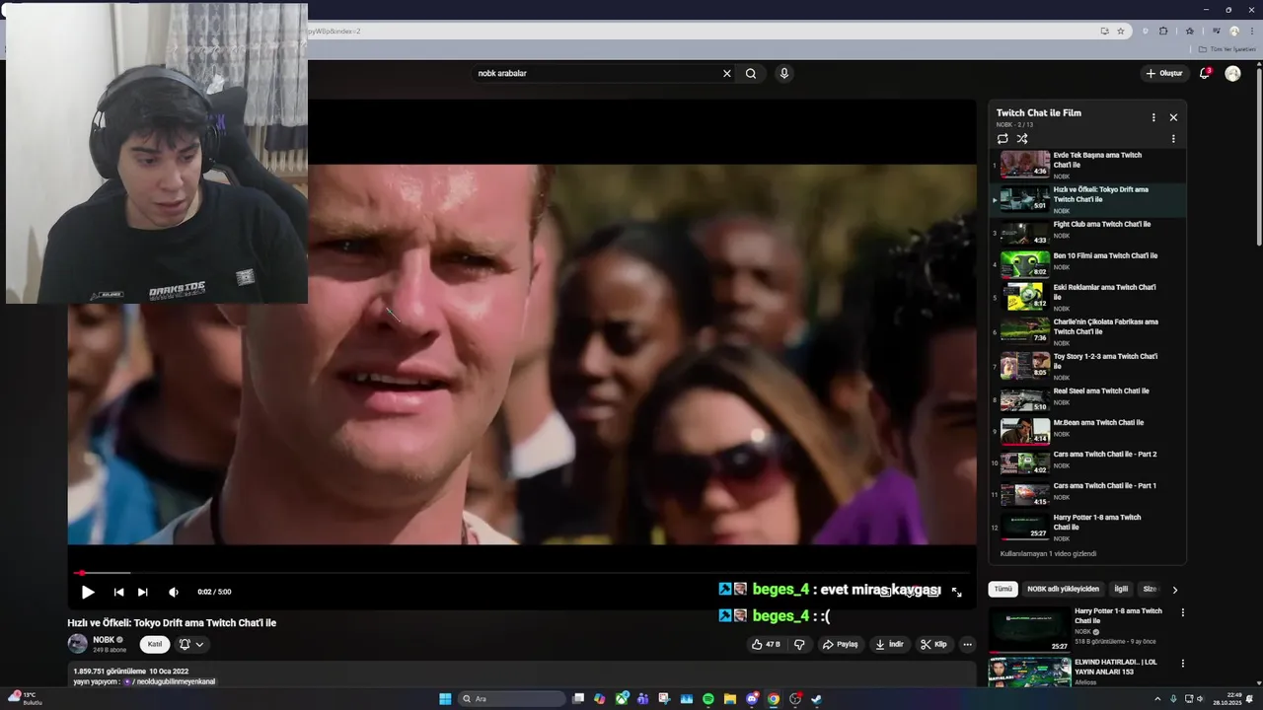Select Fight Club ama Twitch Chat'i ile
The image size is (1263, 710).
point(1089,234)
